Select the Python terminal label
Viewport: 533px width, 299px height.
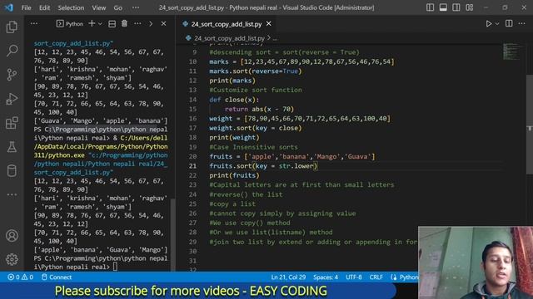click(x=70, y=24)
